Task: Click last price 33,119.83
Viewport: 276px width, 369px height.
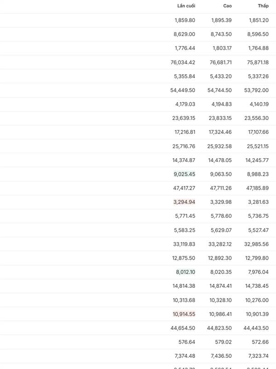Action: (184, 244)
